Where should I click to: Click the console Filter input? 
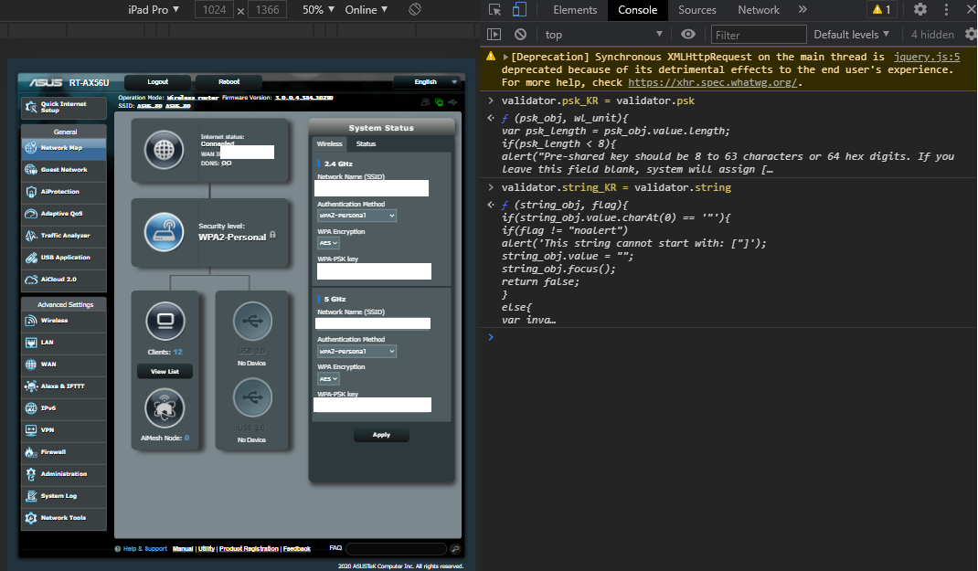759,35
